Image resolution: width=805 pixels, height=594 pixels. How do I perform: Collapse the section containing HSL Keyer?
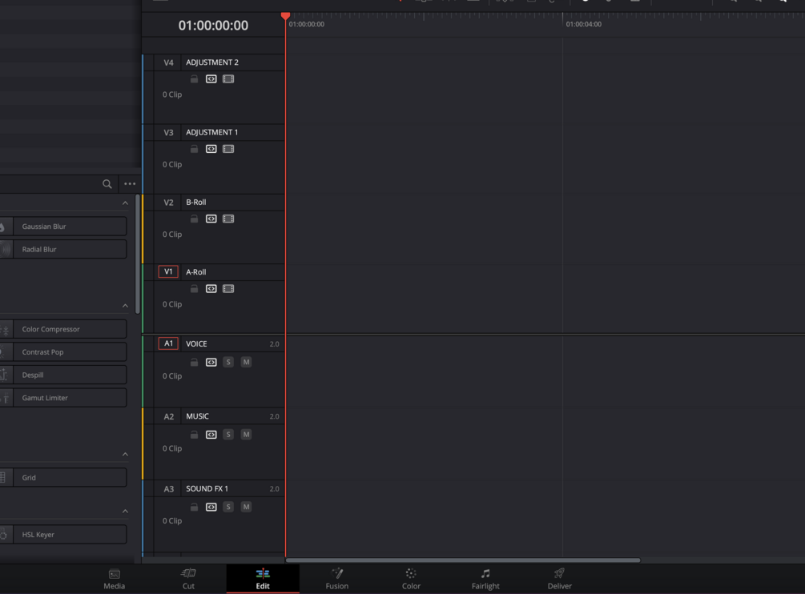click(125, 512)
